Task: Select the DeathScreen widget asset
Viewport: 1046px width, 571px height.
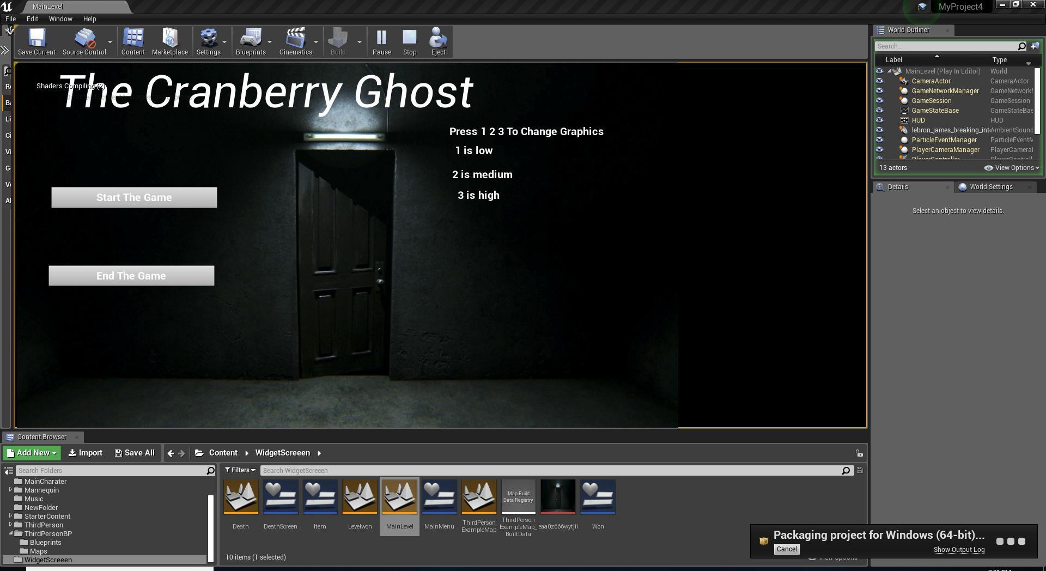Action: [x=281, y=496]
